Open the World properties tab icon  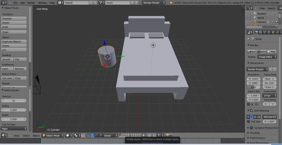(269, 32)
